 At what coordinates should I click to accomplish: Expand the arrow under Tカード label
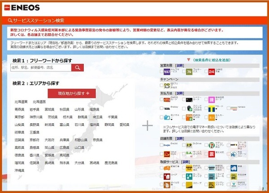coord(217,109)
